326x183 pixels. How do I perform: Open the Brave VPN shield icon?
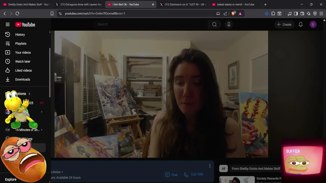(x=315, y=13)
